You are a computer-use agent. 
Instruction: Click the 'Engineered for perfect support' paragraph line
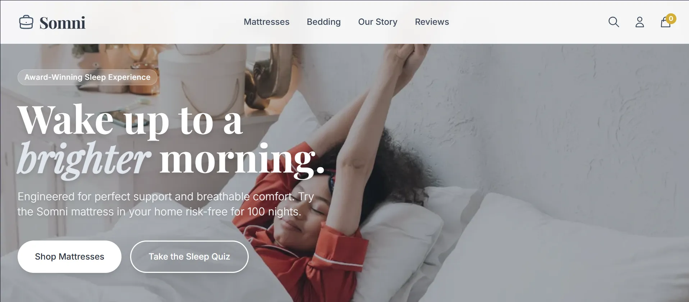coord(166,197)
